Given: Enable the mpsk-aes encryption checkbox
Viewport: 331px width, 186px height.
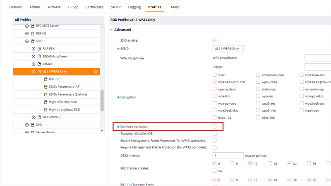Looking at the screenshot, I should (302, 110).
